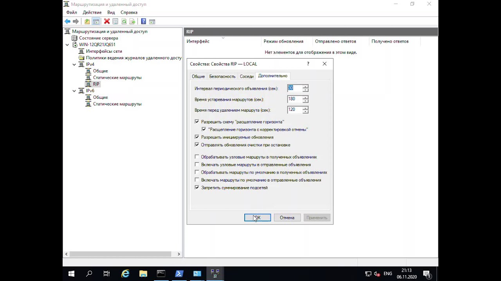The height and width of the screenshot is (281, 501).
Task: Click the grey Forward arrow in toolbar
Action: (76, 21)
